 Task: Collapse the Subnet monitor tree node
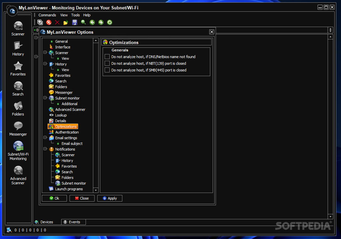[45, 98]
